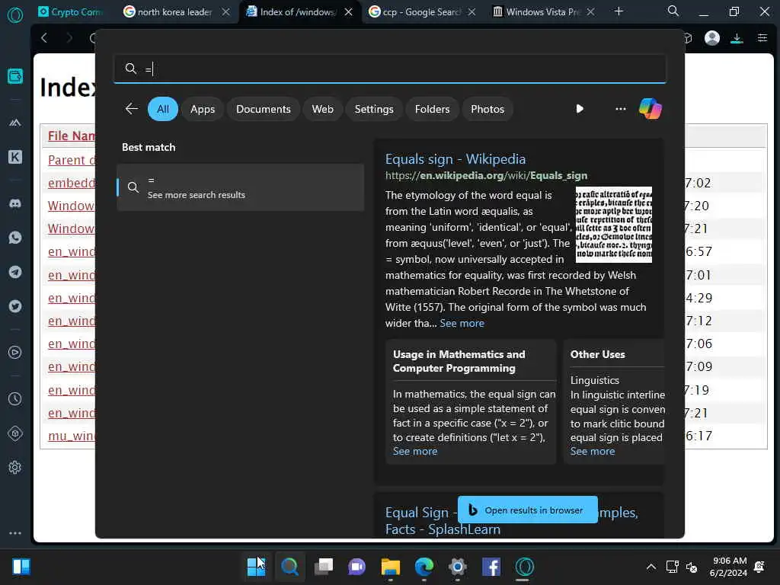The height and width of the screenshot is (585, 780).
Task: Expand the system tray hidden icons chevron
Action: 651,566
